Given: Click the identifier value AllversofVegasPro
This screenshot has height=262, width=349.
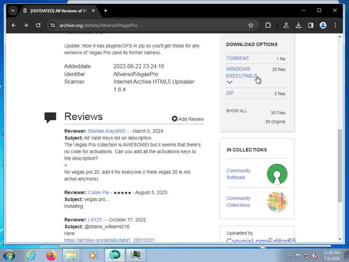Looking at the screenshot, I should pyautogui.click(x=136, y=74).
